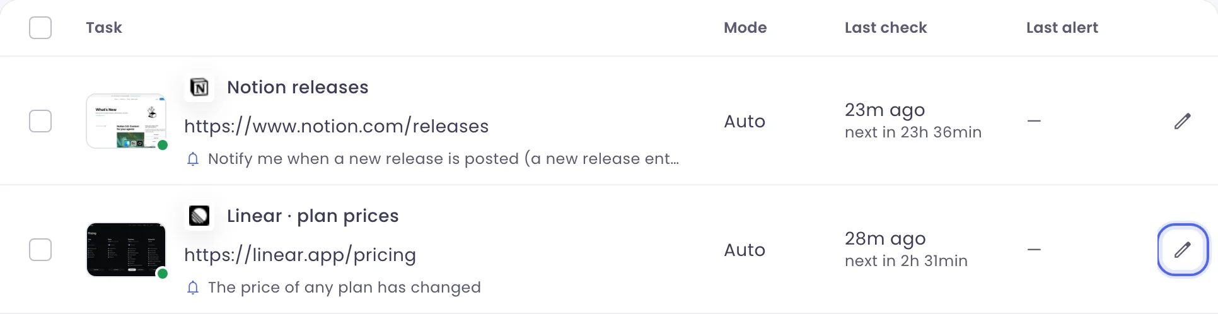Open the linear.app/pricing URL link
The height and width of the screenshot is (314, 1218).
(300, 255)
